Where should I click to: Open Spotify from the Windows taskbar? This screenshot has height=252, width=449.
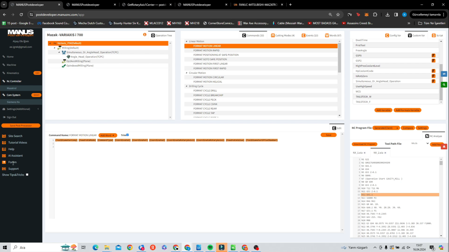[x=210, y=247]
